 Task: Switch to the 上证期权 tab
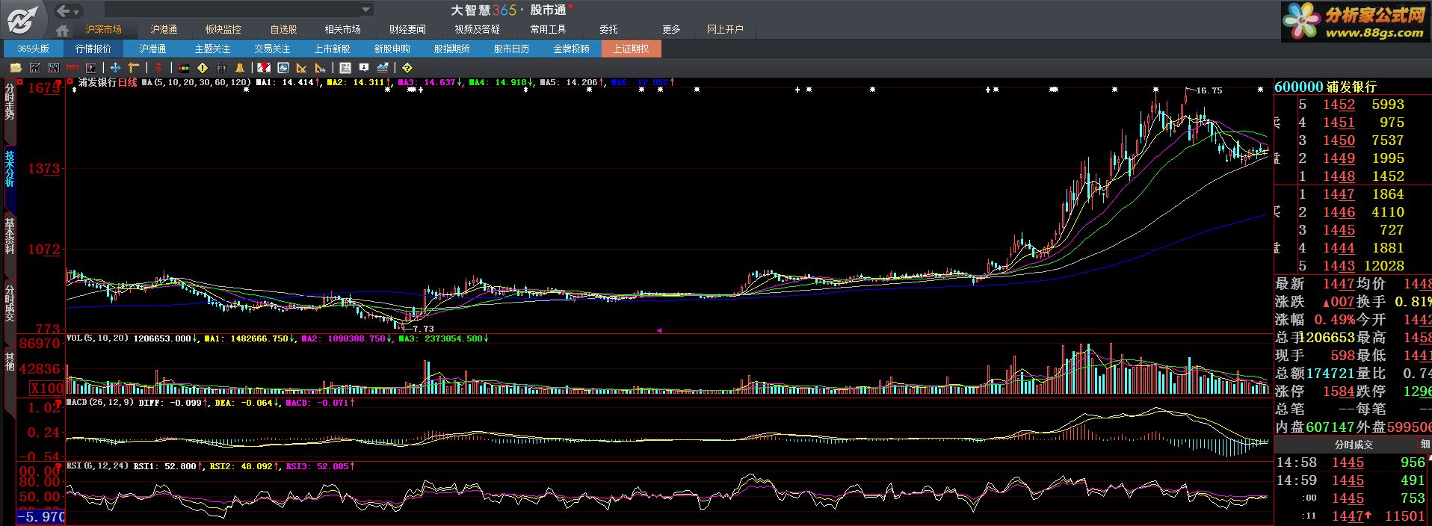(x=632, y=49)
